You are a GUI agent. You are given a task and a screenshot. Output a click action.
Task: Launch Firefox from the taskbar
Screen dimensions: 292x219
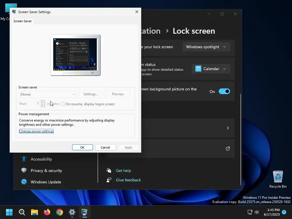(x=47, y=212)
